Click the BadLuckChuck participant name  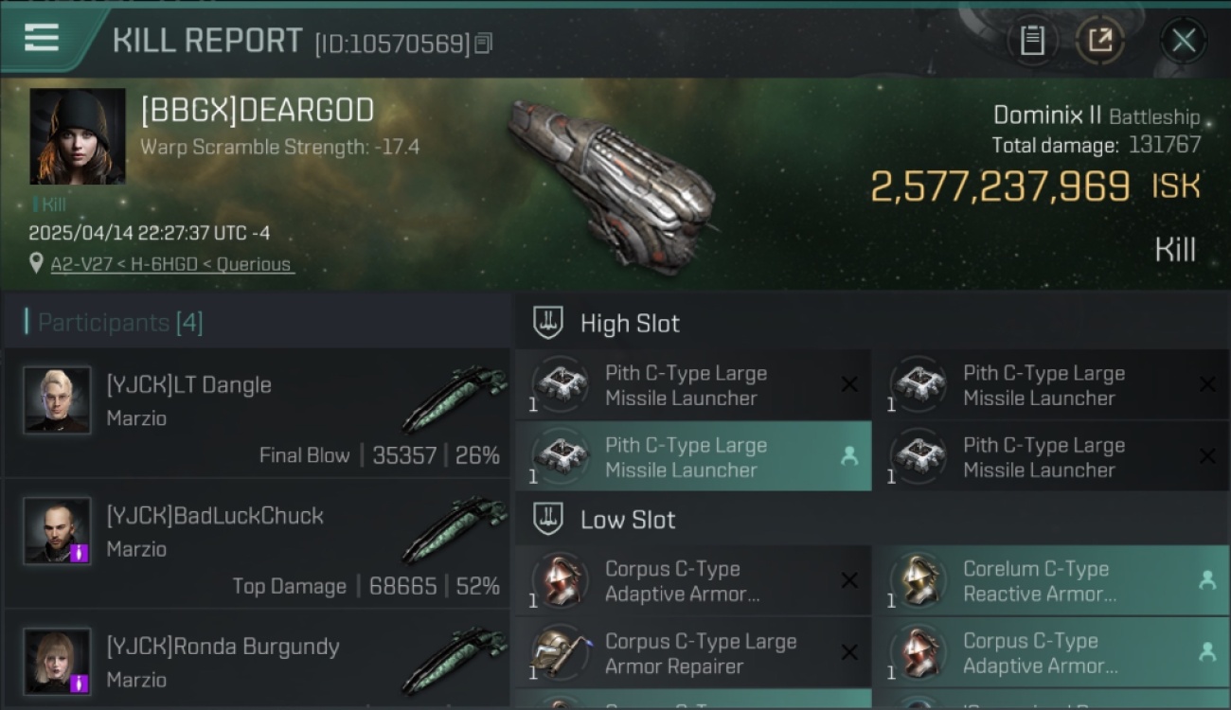(215, 516)
